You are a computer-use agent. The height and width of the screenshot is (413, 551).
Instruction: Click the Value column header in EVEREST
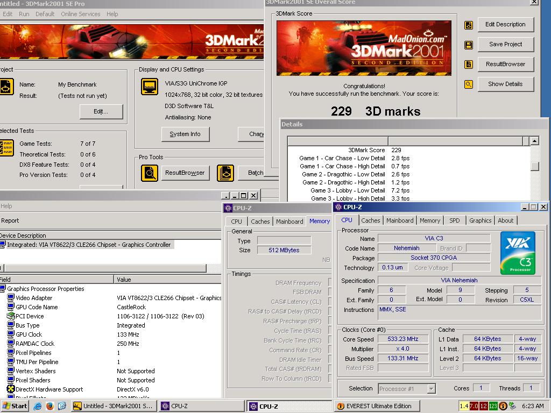[x=168, y=280]
